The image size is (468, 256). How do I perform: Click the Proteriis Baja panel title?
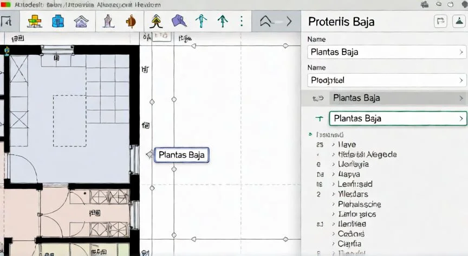click(341, 22)
